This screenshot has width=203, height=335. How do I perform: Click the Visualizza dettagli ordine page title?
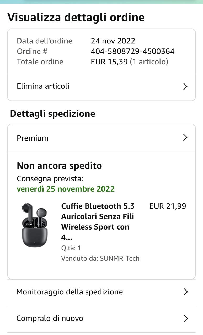[76, 17]
